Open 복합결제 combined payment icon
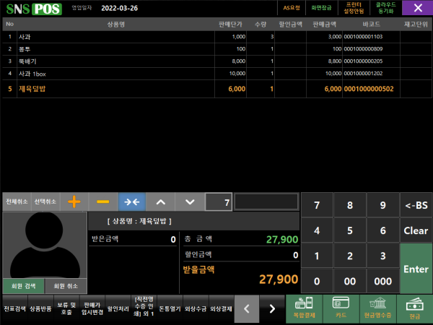Screen dimensions: 433x325 [304, 308]
